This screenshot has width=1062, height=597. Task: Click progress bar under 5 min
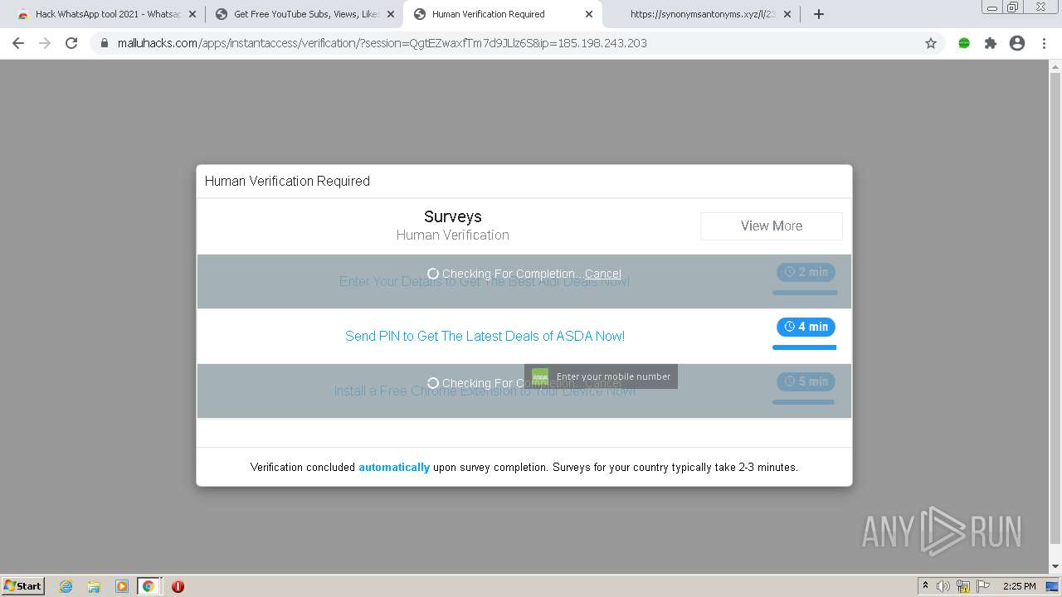(803, 402)
